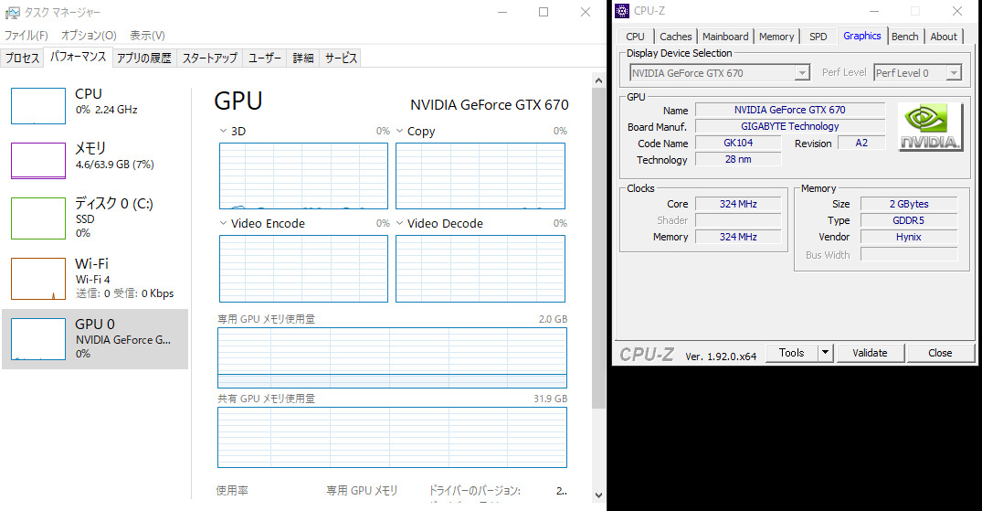
Task: Click the Revision A2 field
Action: (x=861, y=143)
